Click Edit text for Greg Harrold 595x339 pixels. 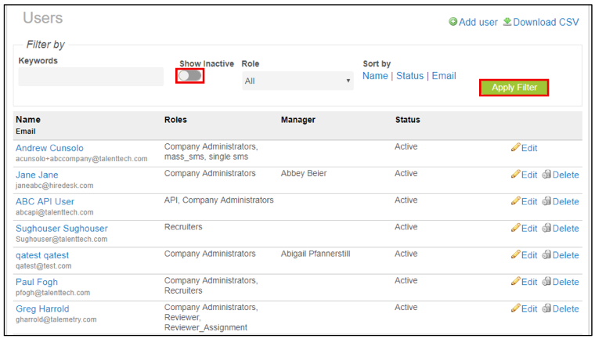pyautogui.click(x=529, y=309)
